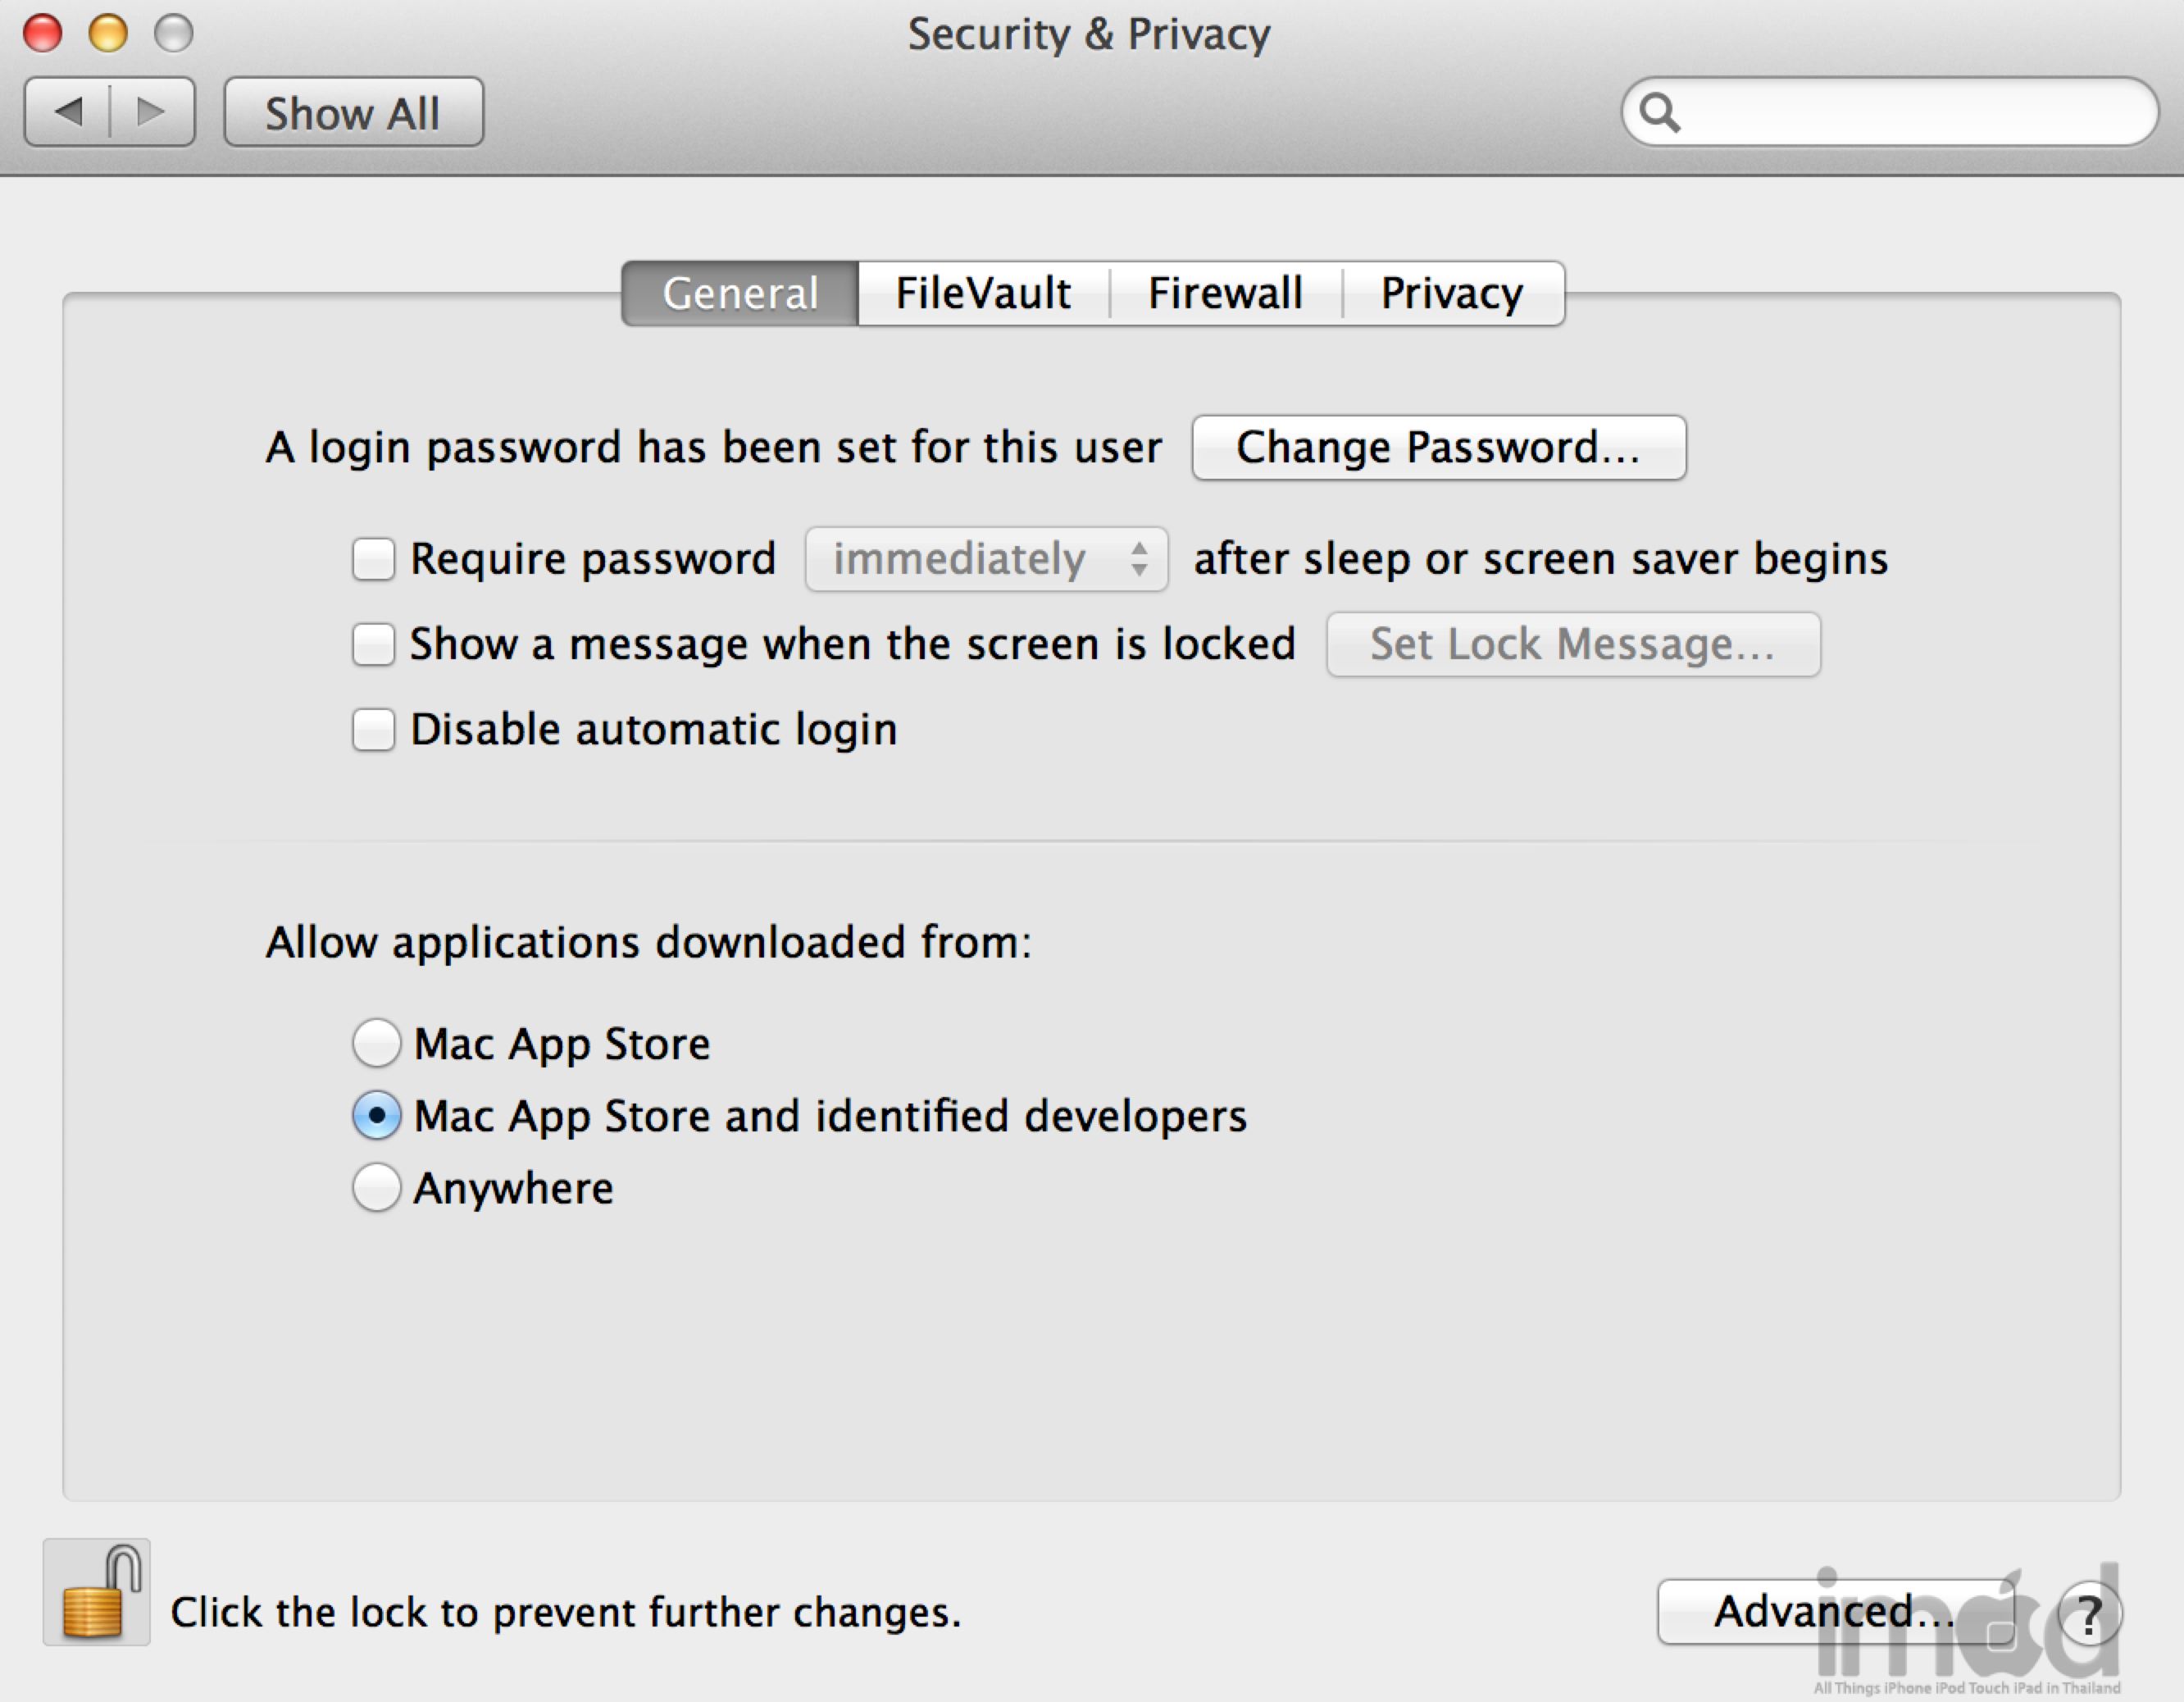The image size is (2184, 1702).
Task: Select Mac App Store and identified developers
Action: tap(377, 1115)
